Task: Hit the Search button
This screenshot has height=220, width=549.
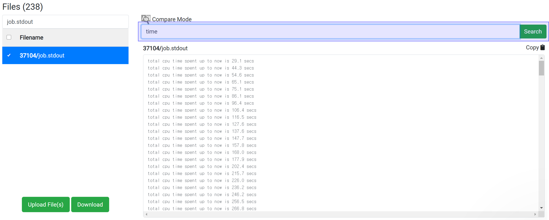Action: click(x=533, y=32)
